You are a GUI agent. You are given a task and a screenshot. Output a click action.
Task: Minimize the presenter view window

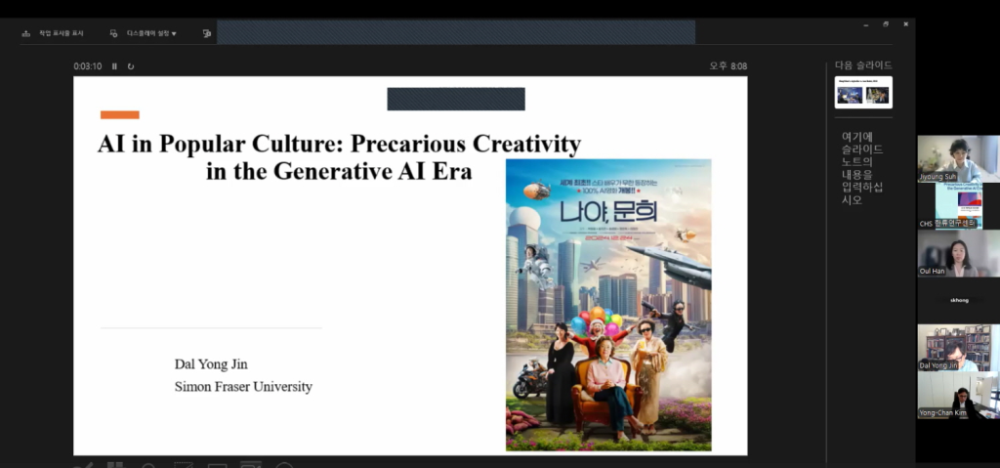tap(865, 24)
